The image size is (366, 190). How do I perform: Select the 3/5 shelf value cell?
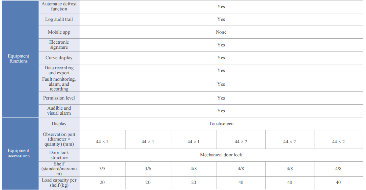click(102, 169)
